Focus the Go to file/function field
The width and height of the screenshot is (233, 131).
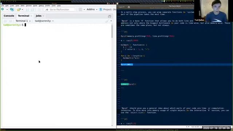(x=59, y=9)
